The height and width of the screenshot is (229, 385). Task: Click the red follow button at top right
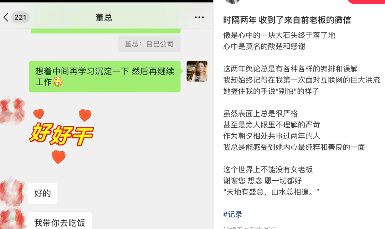366,2
